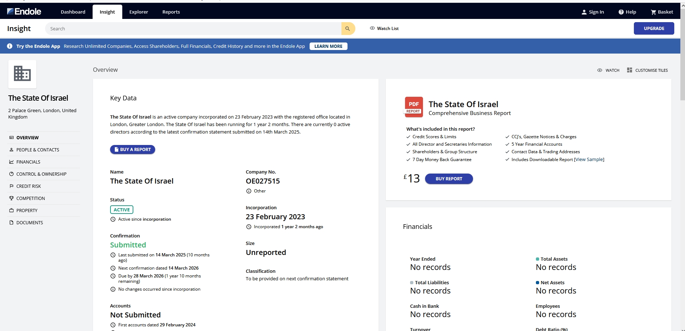685x331 pixels.
Task: Click the Sign In person icon
Action: coord(584,12)
